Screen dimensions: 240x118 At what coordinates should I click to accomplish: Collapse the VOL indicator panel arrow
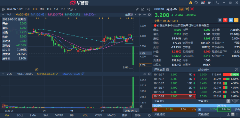click(3, 74)
